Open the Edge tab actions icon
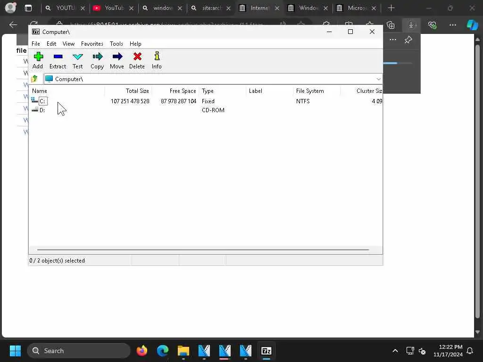Screen dimensions: 483x362 (28, 8)
